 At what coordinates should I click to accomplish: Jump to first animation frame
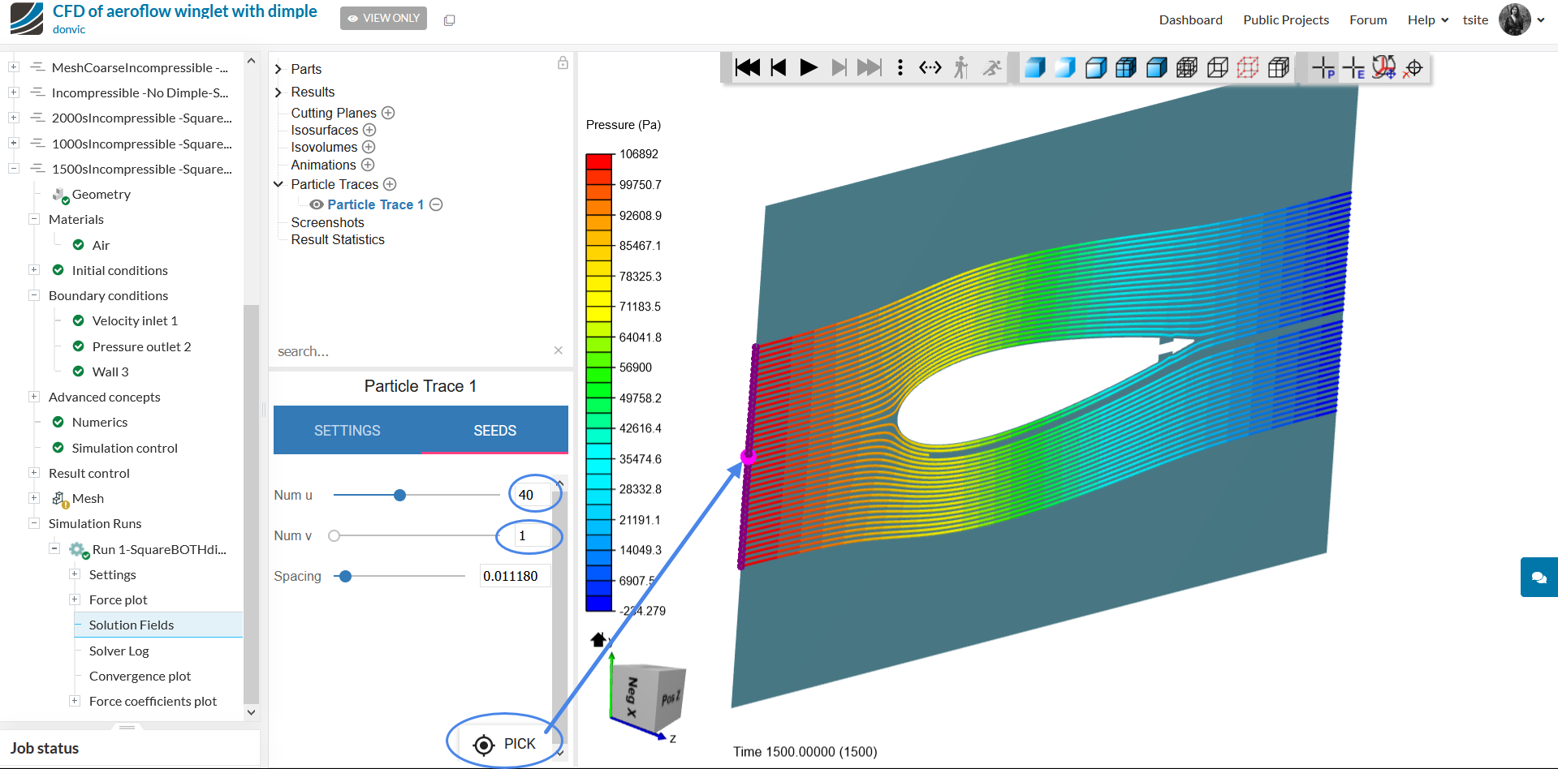coord(747,67)
